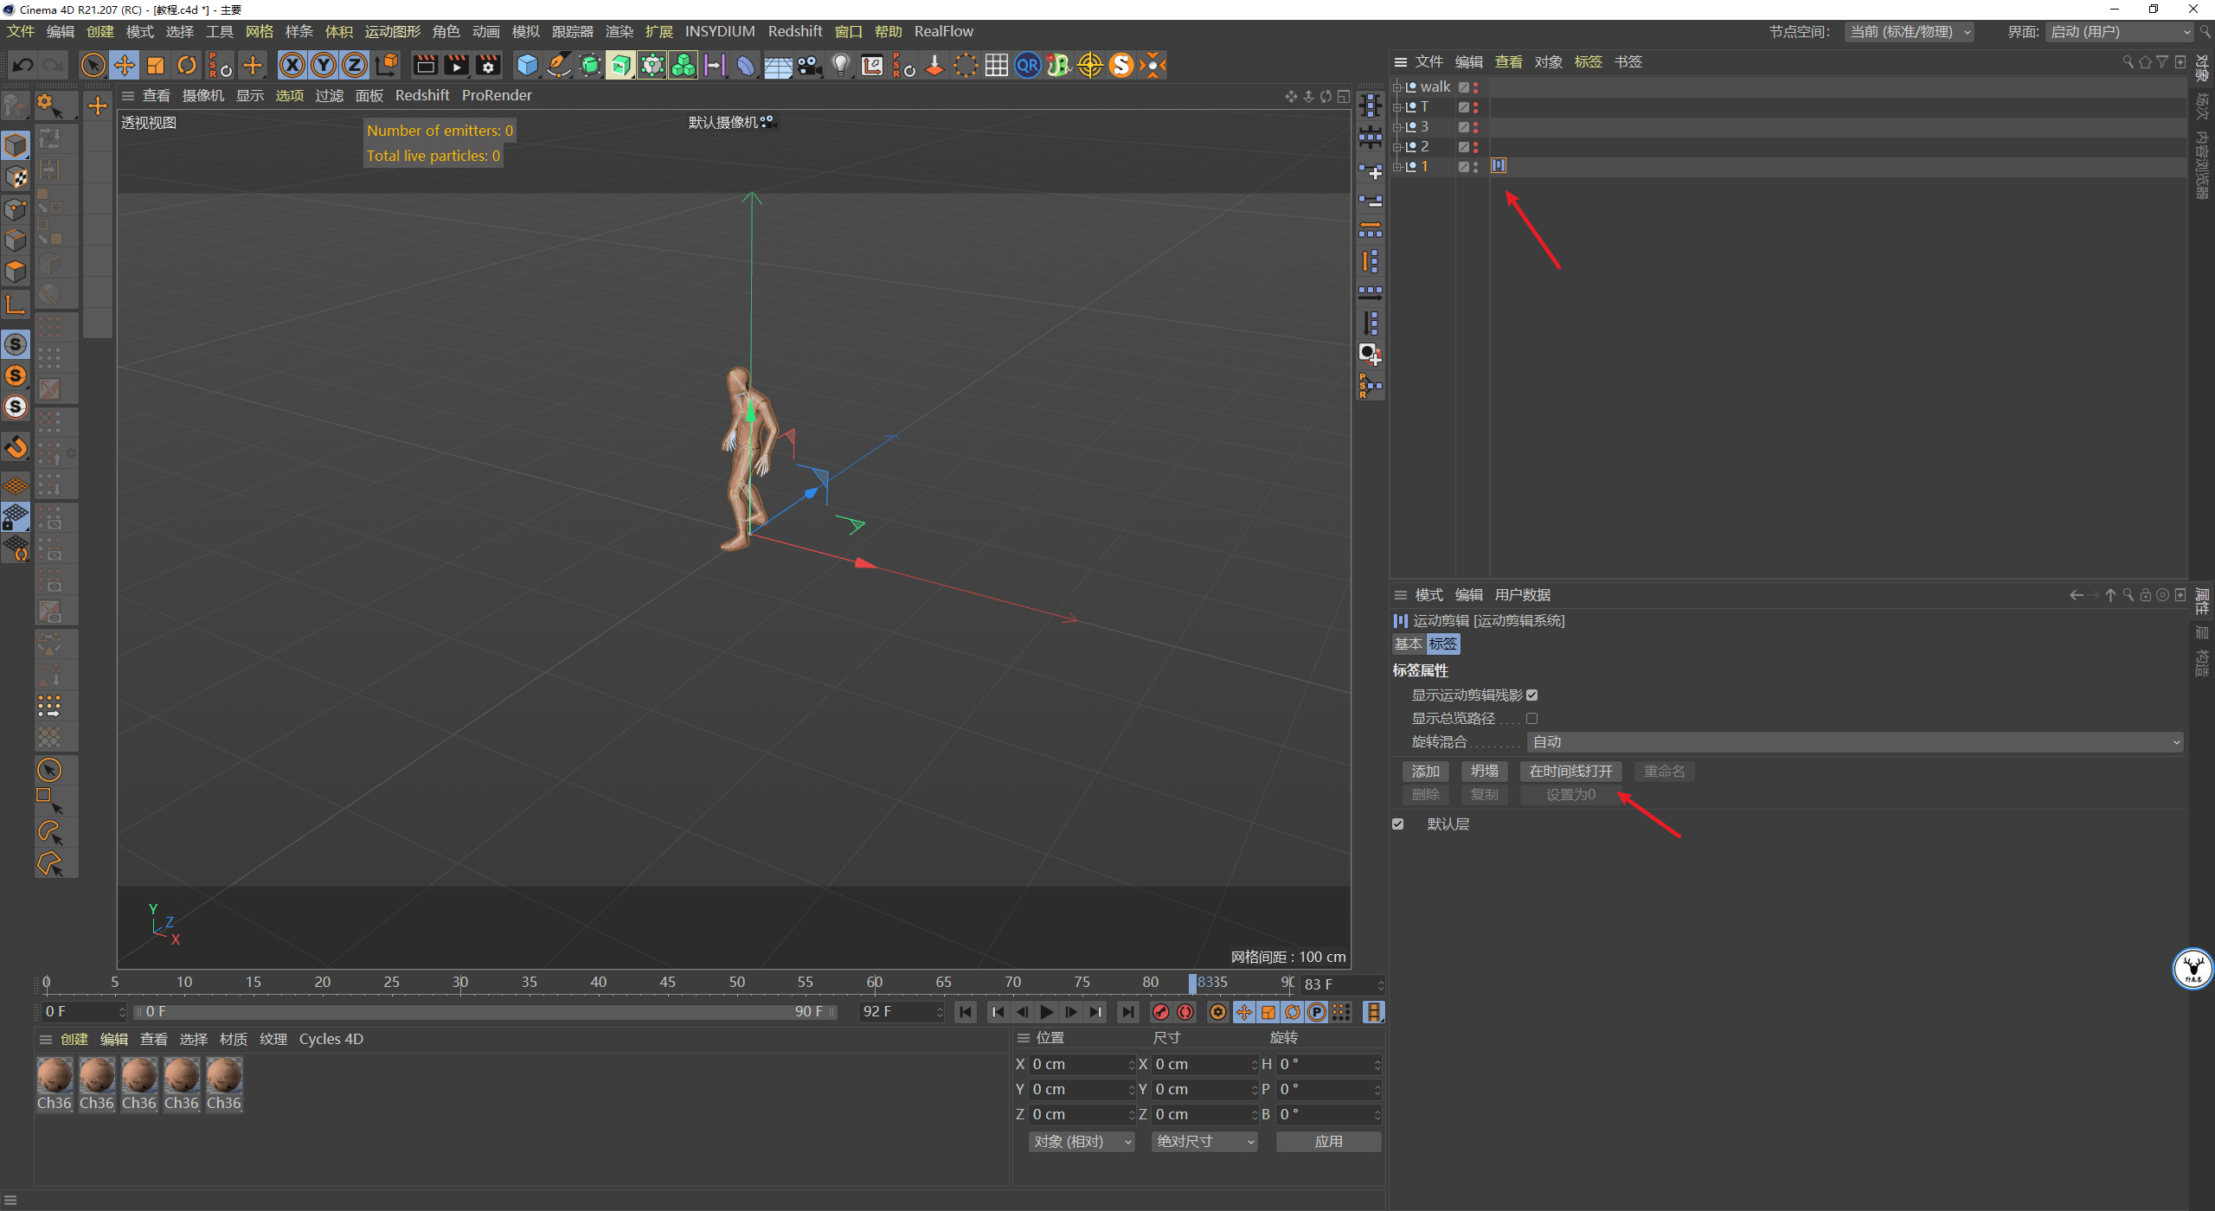Open the 对象 (相对) coordinate dropdown
This screenshot has width=2215, height=1211.
coord(1081,1142)
